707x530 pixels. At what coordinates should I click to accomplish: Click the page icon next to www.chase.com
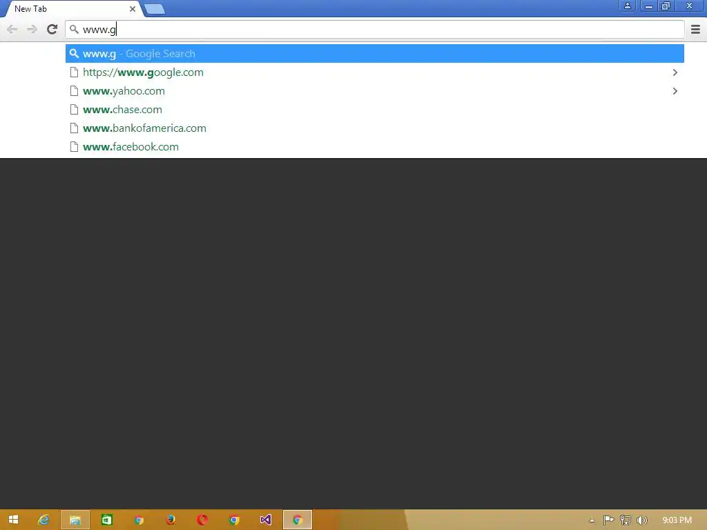click(75, 110)
